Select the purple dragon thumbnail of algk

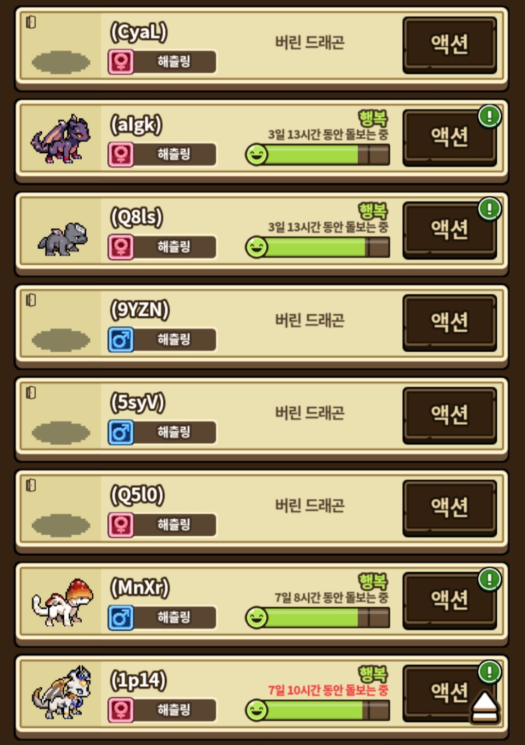click(x=61, y=139)
